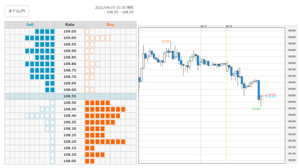Click the leftmost outlined sell box at 108.40

click(27, 116)
